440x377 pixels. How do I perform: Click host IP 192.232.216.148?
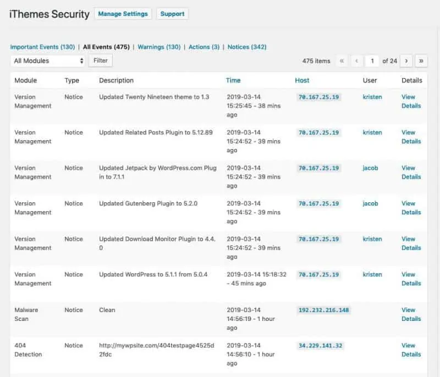pos(323,311)
